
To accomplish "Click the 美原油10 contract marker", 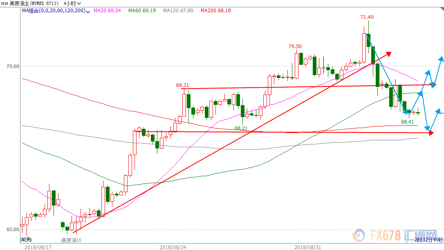I will [71, 240].
